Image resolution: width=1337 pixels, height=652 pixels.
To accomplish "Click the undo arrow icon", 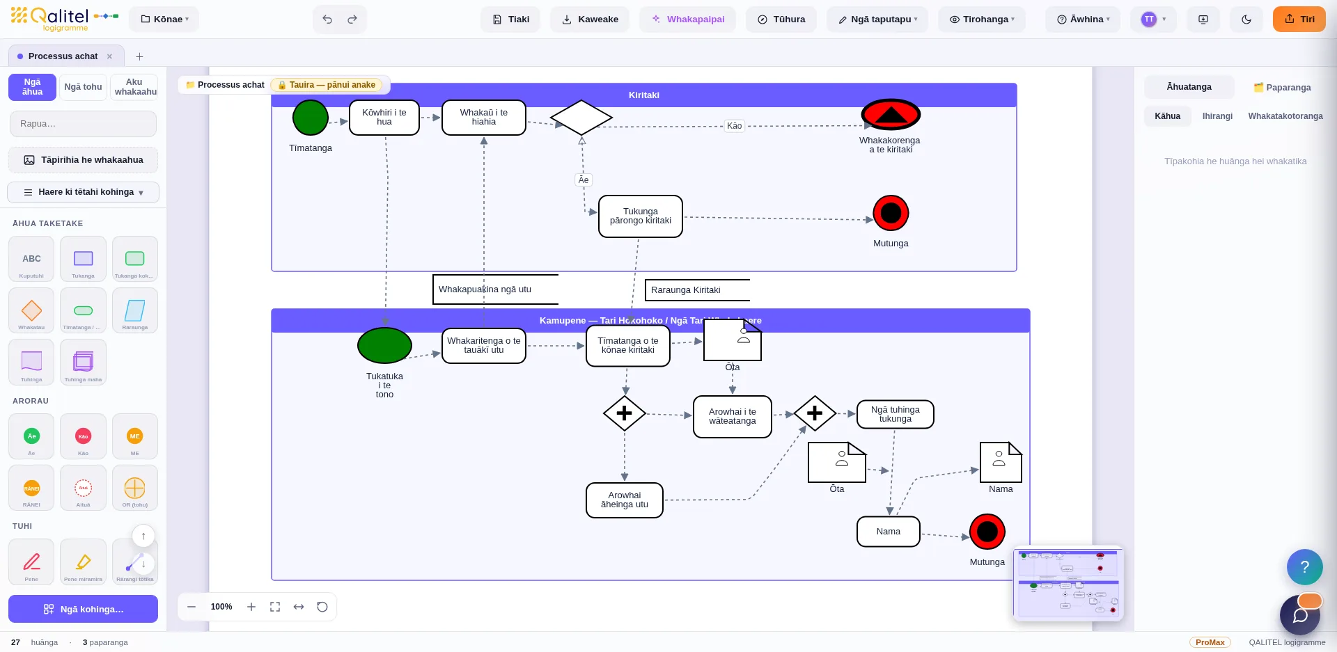I will pyautogui.click(x=327, y=19).
